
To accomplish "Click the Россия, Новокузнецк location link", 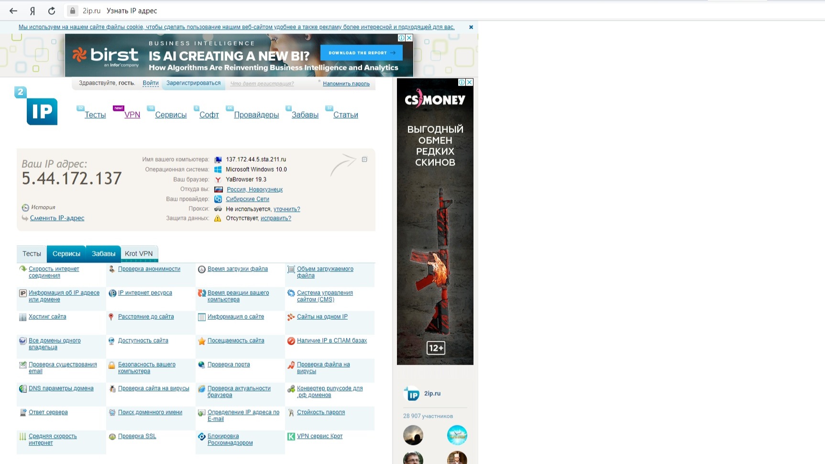I will coord(254,190).
